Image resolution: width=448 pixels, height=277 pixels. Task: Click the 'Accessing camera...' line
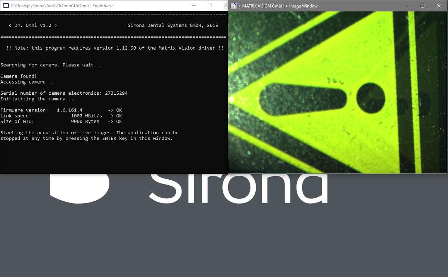click(x=27, y=82)
